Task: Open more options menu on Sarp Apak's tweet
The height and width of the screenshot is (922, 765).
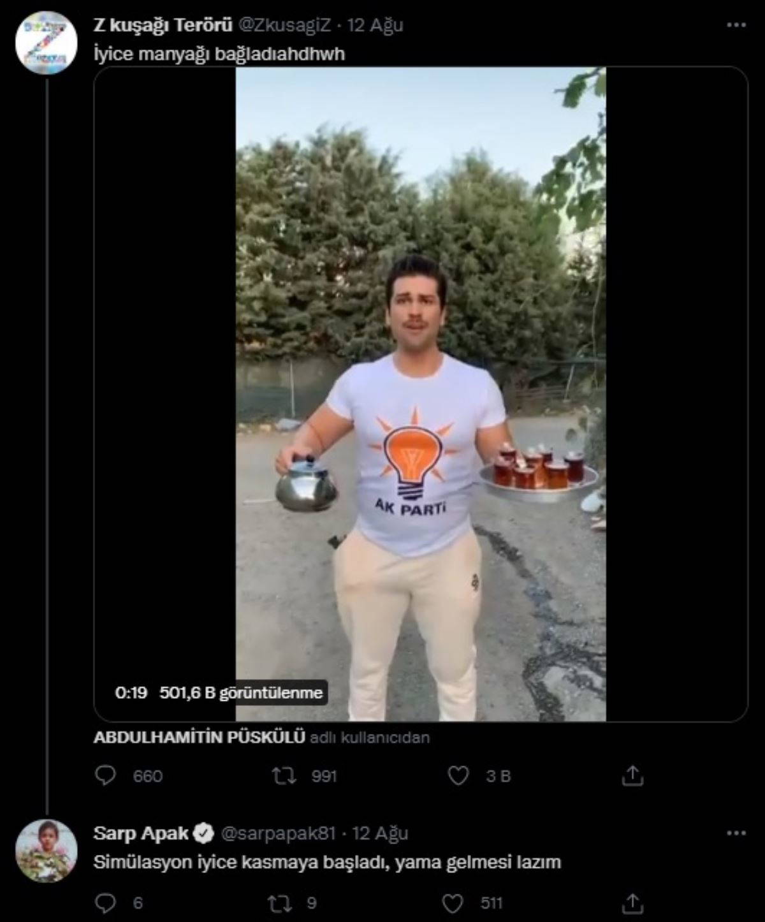Action: [736, 833]
